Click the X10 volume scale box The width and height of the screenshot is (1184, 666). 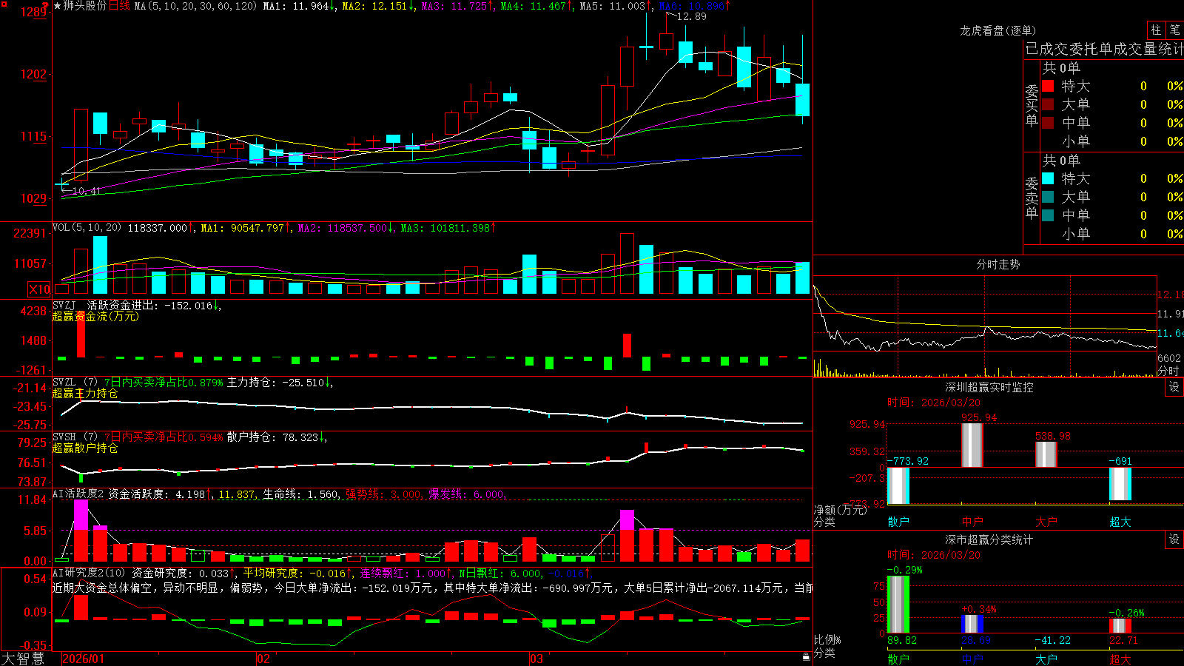point(39,289)
